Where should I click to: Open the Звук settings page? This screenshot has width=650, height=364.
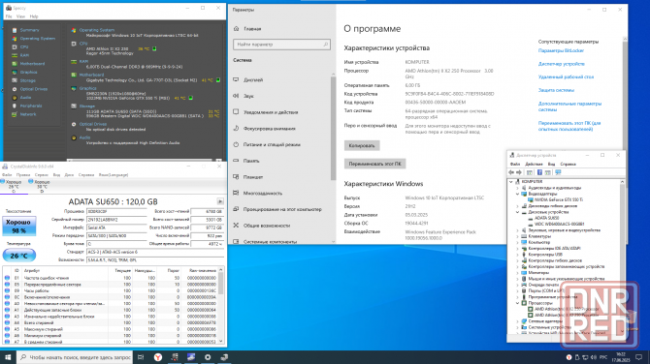[x=248, y=96]
